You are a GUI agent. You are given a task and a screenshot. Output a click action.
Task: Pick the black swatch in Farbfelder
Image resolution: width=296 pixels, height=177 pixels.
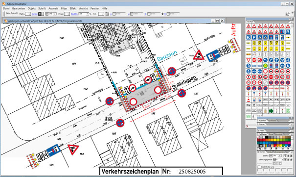point(267,137)
